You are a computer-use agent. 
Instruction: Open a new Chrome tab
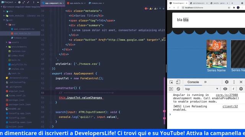(232, 3)
